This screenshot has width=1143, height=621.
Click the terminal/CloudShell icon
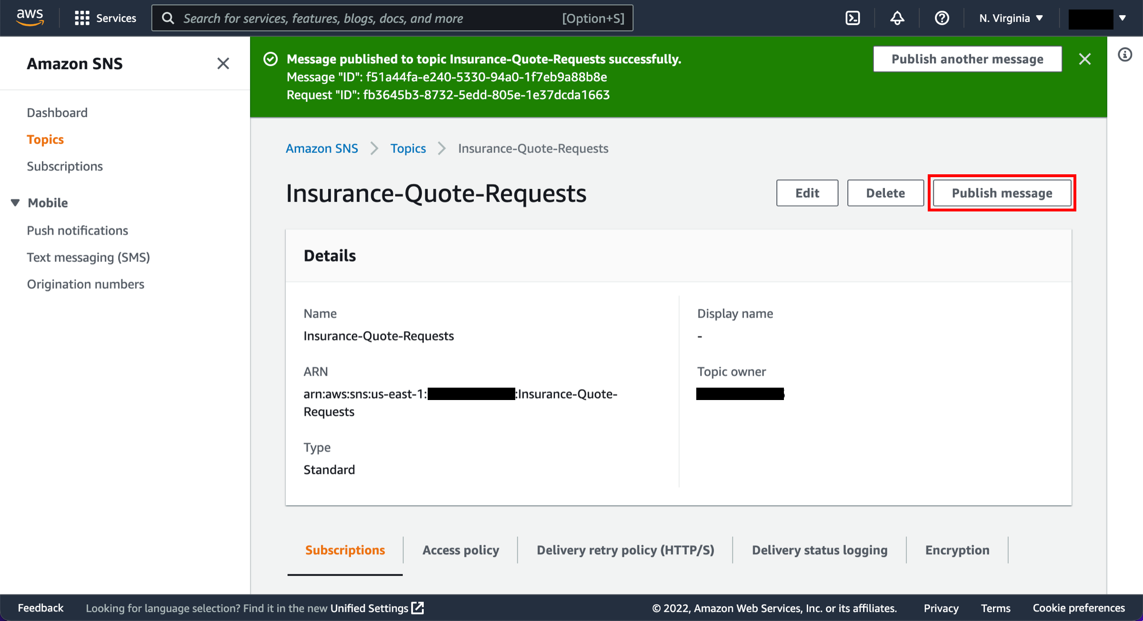(x=853, y=18)
